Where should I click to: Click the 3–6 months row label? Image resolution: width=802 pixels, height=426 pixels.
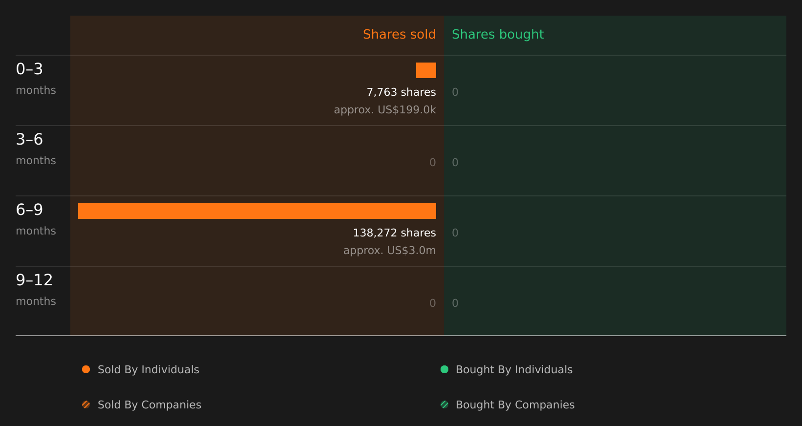36,149
